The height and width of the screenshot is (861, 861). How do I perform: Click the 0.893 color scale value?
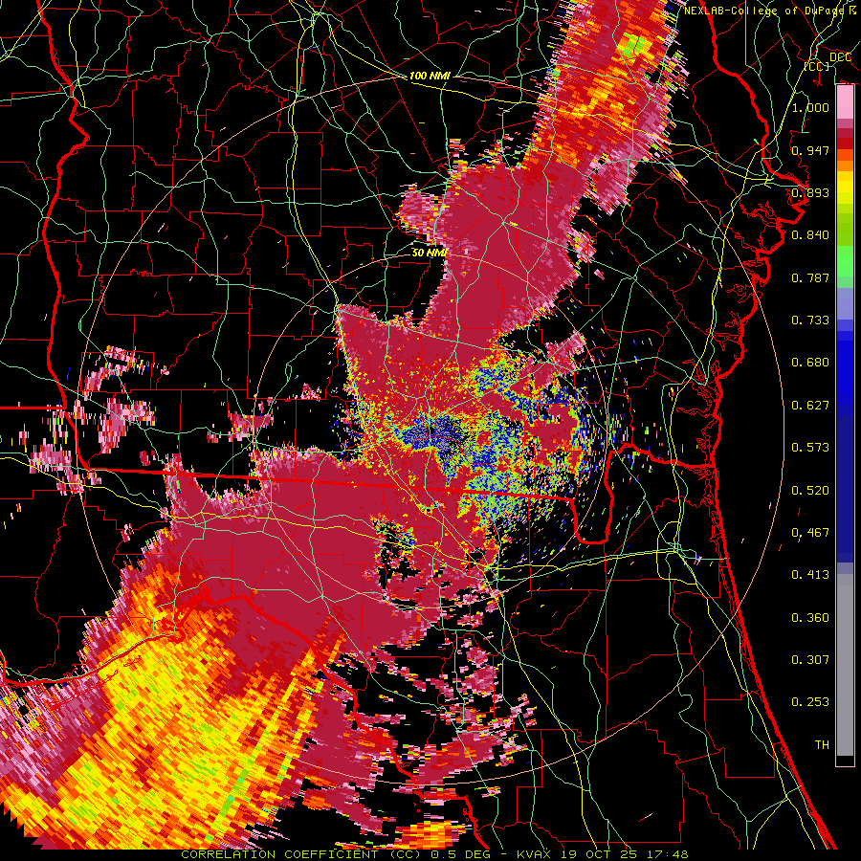pos(810,192)
